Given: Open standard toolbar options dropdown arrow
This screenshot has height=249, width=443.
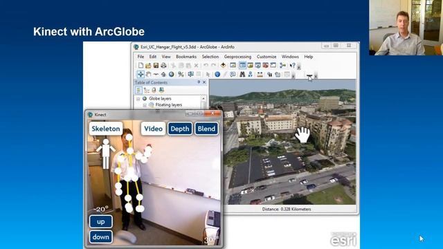Looking at the screenshot, I should pyautogui.click(x=299, y=66).
